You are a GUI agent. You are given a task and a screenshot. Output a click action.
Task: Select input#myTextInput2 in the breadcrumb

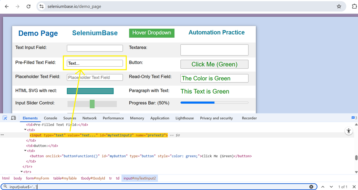(x=140, y=178)
